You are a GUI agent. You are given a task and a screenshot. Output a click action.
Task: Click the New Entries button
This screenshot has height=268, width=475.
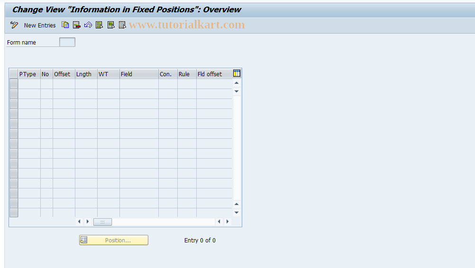[x=40, y=26]
